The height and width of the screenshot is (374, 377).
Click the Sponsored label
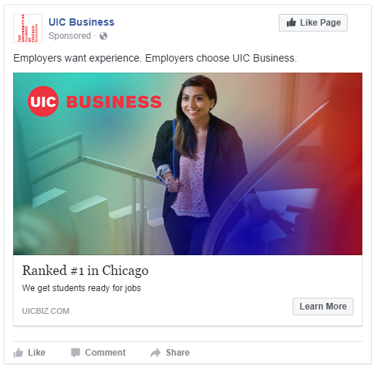pyautogui.click(x=70, y=36)
